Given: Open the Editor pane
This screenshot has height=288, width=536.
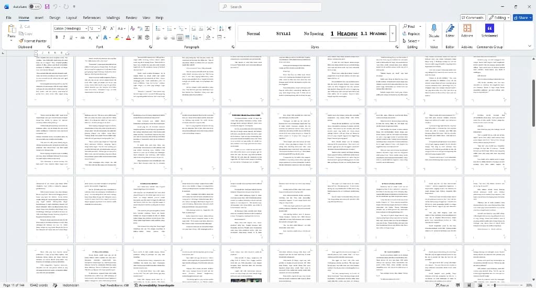Looking at the screenshot, I should [x=450, y=30].
